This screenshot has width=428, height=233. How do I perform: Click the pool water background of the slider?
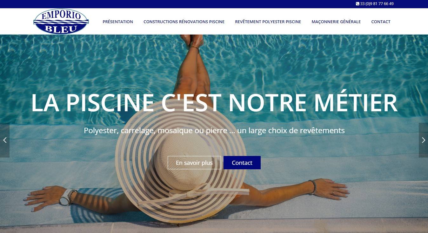coord(349,63)
